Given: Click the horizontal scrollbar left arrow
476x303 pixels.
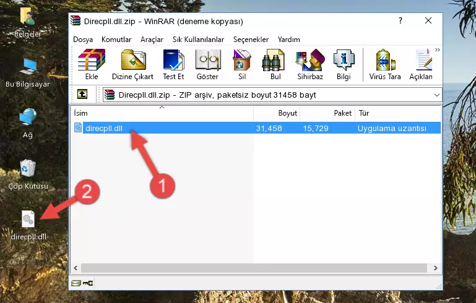Looking at the screenshot, I should point(76,268).
